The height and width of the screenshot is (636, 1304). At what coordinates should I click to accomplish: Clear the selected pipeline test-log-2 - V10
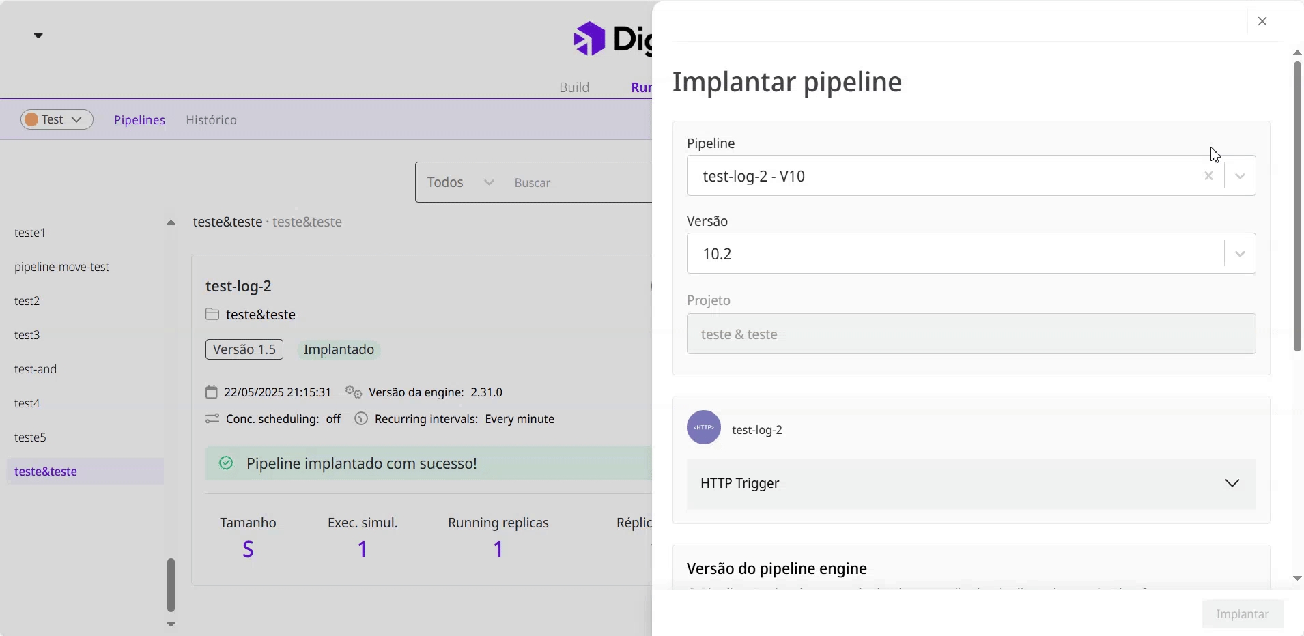1208,176
